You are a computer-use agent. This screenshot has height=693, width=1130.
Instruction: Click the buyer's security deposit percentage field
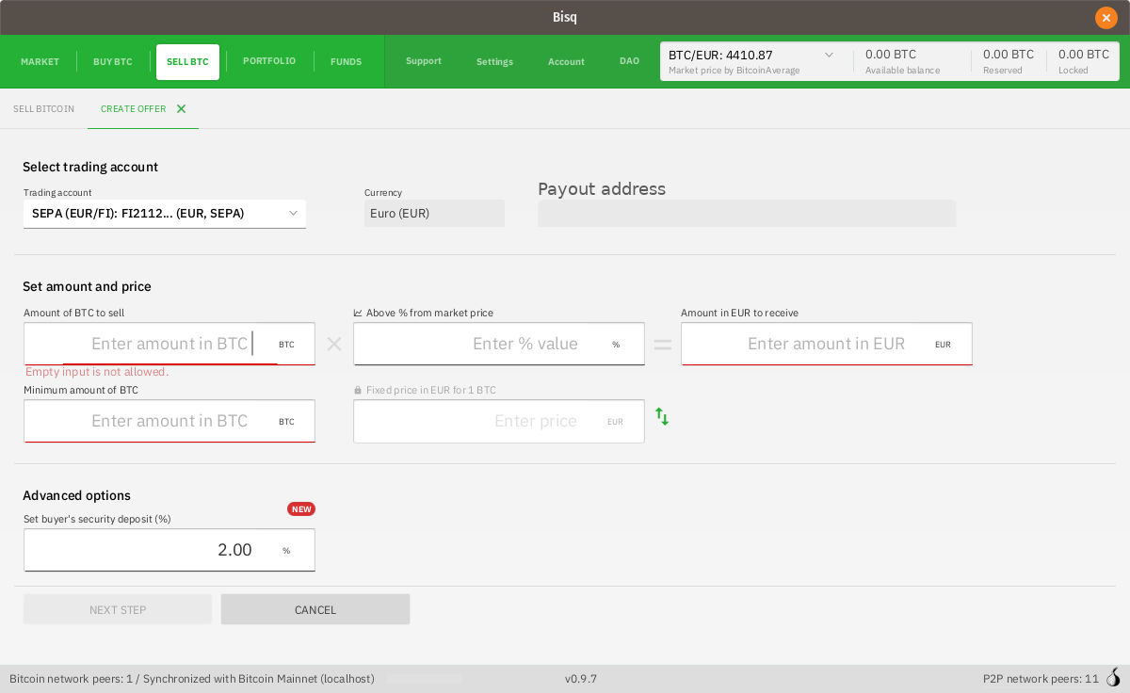click(169, 550)
